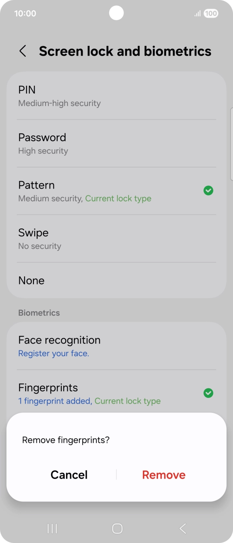The width and height of the screenshot is (233, 543).
Task: Select None as lock type
Action: click(x=116, y=280)
